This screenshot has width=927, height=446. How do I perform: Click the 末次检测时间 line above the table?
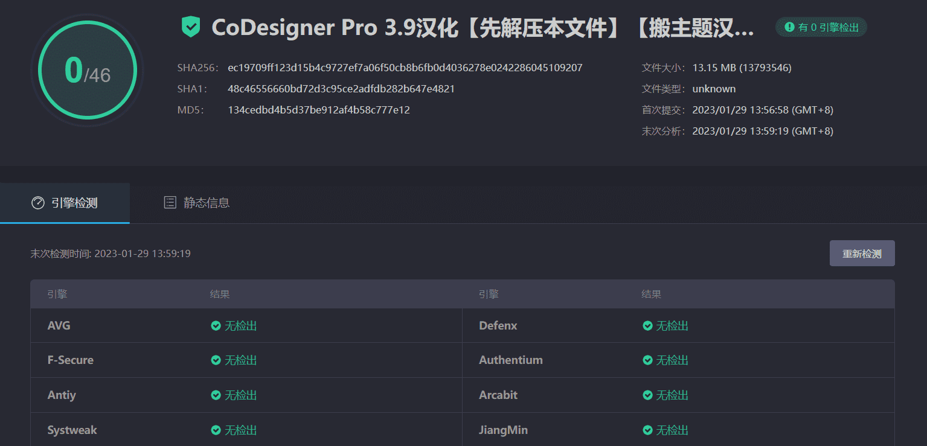click(x=111, y=253)
